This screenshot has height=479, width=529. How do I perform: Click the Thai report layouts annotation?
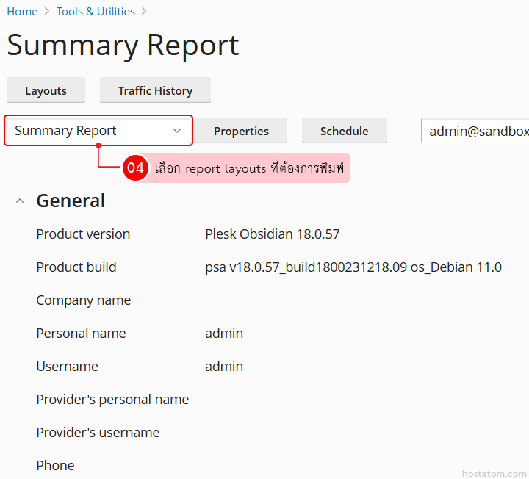point(249,168)
